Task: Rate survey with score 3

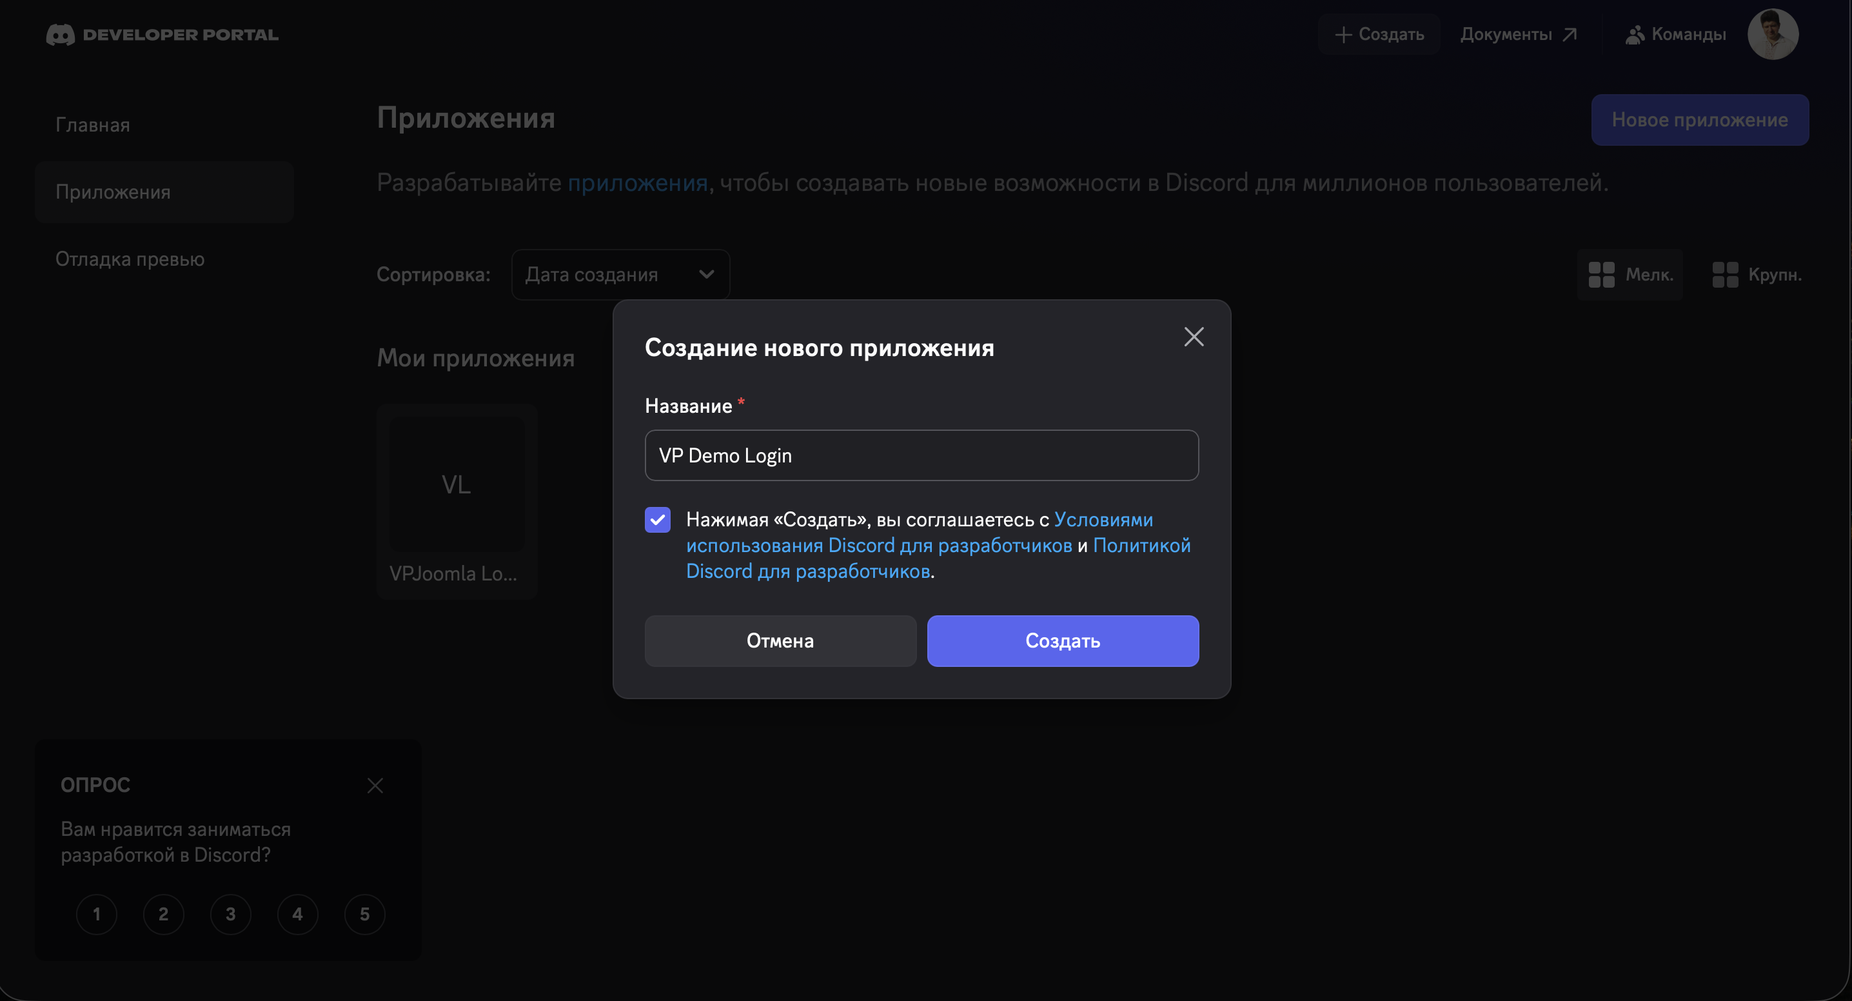Action: click(230, 914)
